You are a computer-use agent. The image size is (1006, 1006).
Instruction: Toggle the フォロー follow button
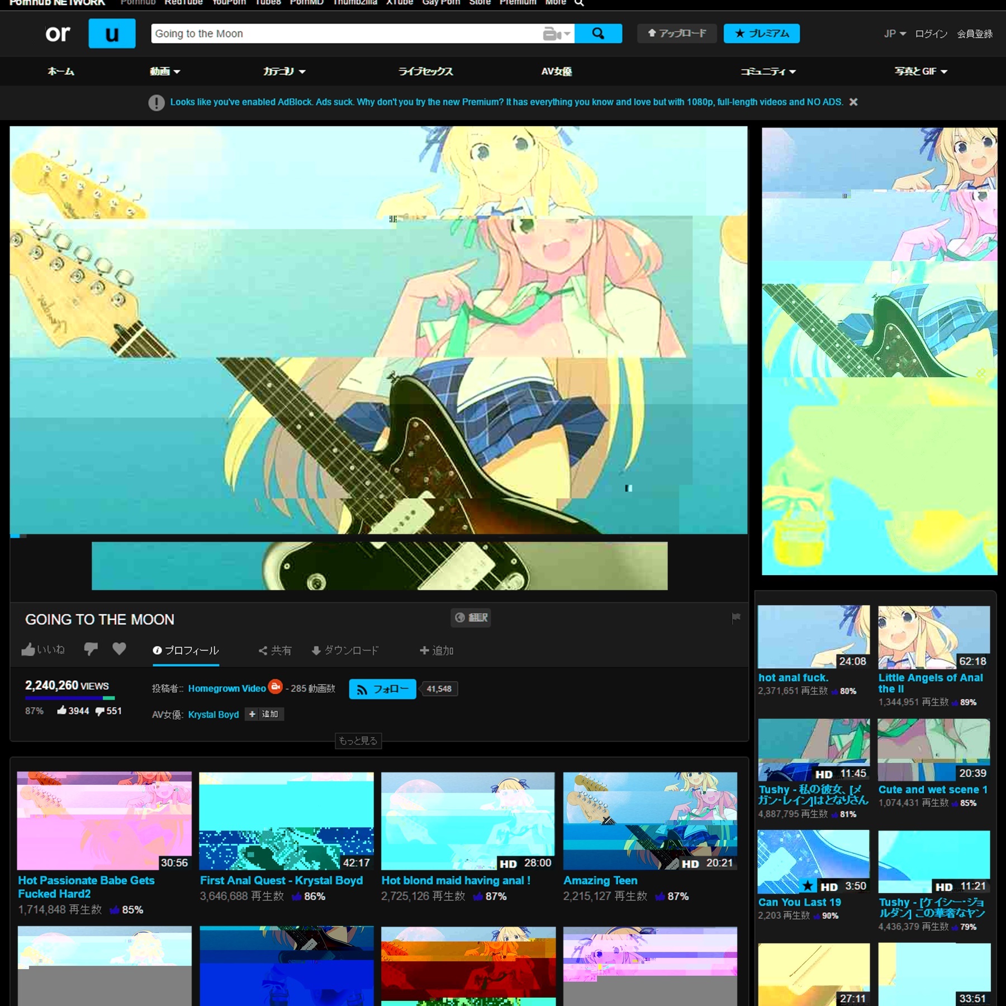382,689
